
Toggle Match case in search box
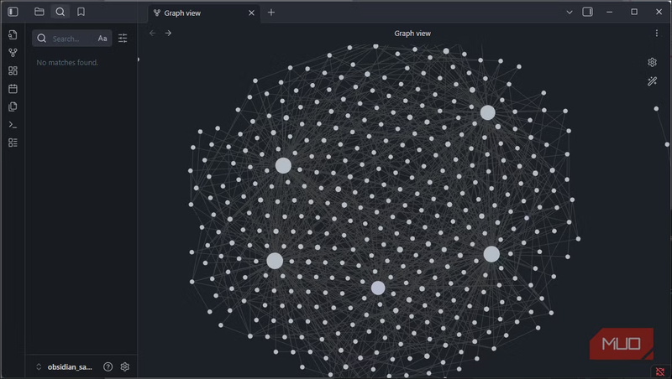click(102, 39)
